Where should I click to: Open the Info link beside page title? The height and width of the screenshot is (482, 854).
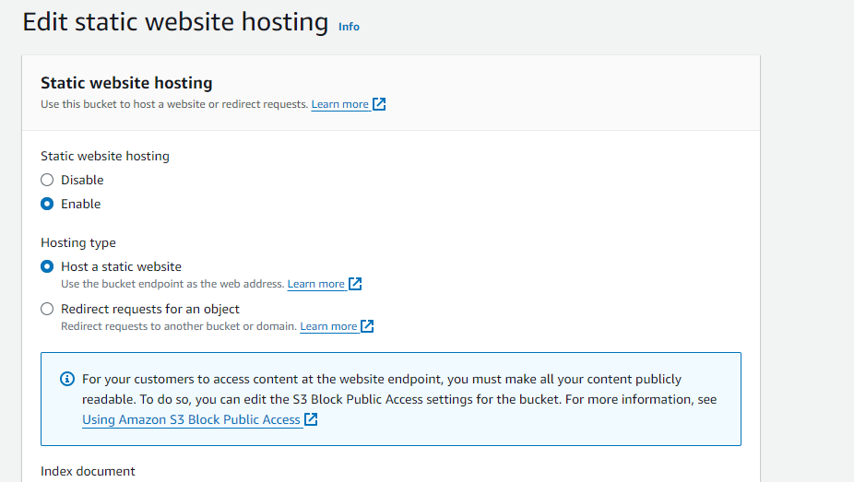click(349, 27)
